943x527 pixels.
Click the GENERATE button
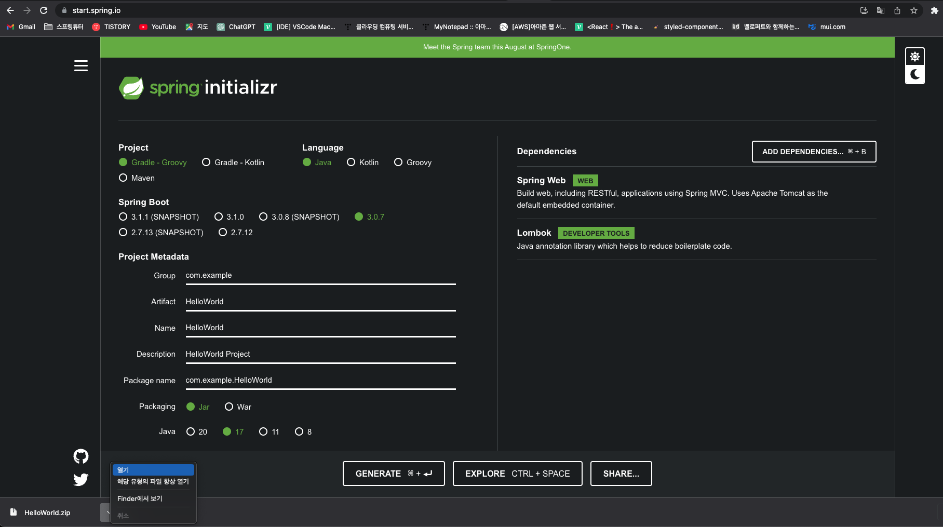tap(394, 474)
